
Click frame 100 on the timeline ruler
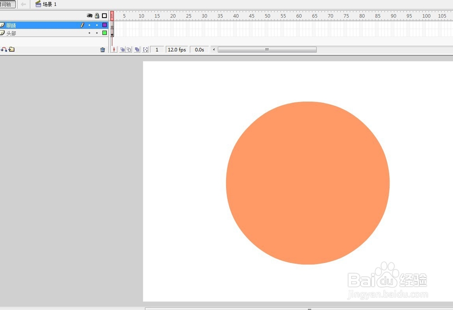coord(426,16)
